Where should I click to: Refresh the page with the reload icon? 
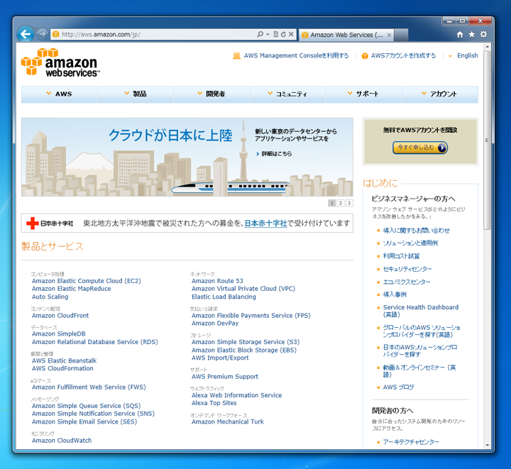(283, 34)
